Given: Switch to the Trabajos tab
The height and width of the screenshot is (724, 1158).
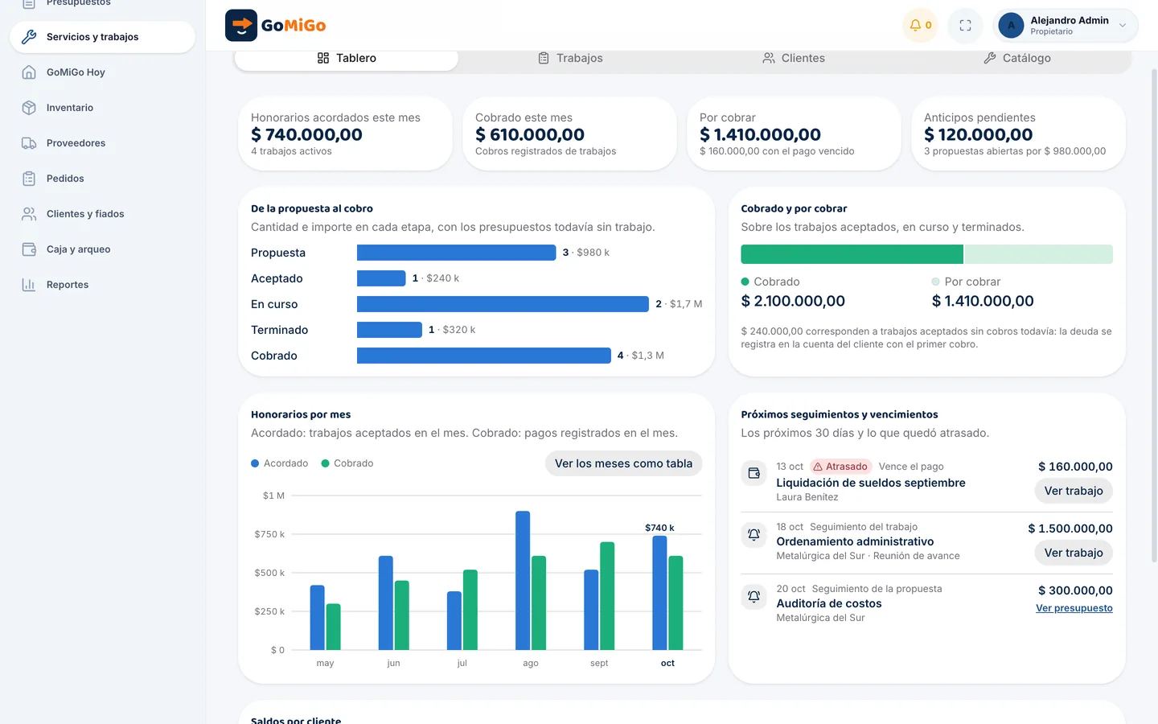Looking at the screenshot, I should (570, 58).
